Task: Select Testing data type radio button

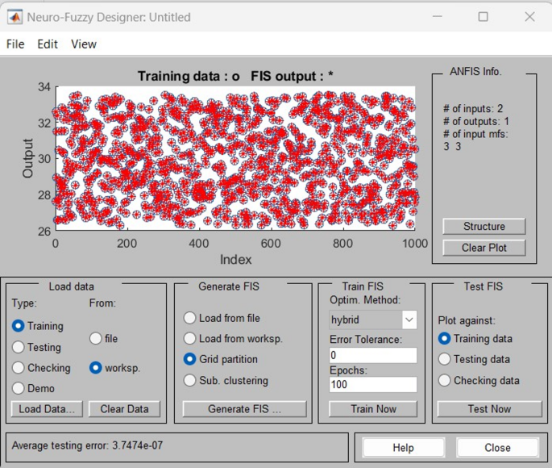Action: click(x=19, y=347)
